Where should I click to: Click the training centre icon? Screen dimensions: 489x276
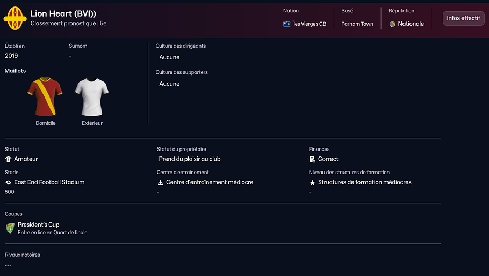click(160, 182)
